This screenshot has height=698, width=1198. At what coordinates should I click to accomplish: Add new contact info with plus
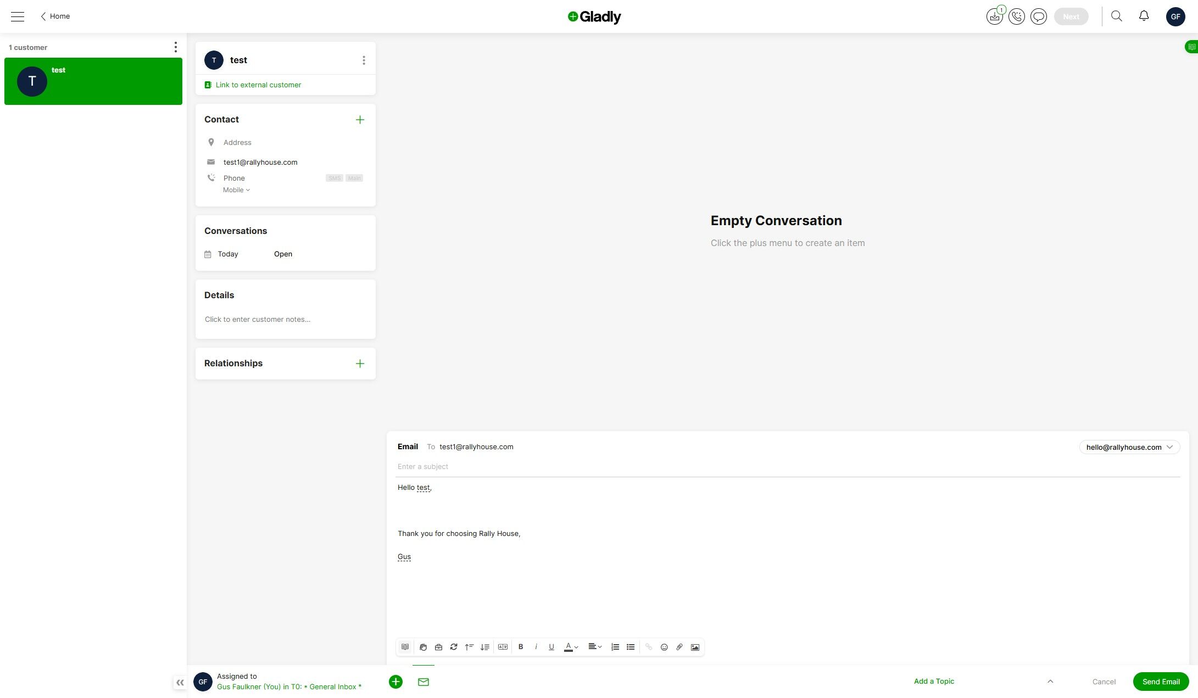pos(360,120)
